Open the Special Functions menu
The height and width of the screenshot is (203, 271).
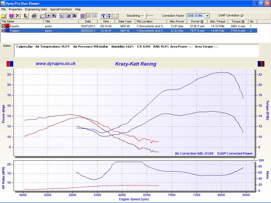[x=61, y=9]
